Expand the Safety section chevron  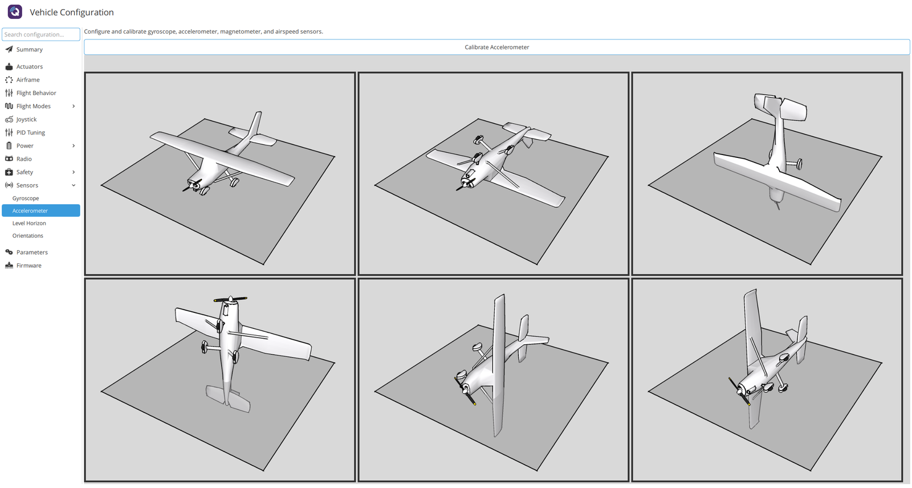(x=74, y=172)
